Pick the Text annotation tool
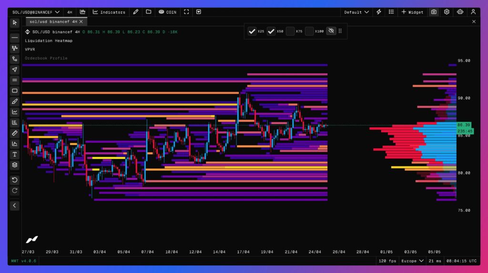This screenshot has height=273, width=488. 15,155
